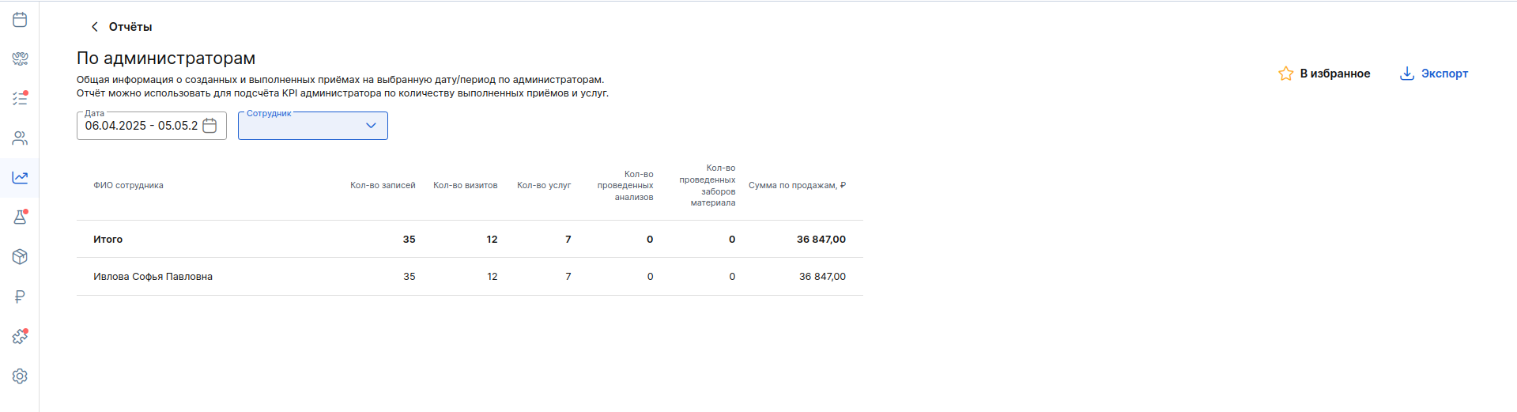
Task: Open the puzzle integrations icon
Action: [x=20, y=336]
